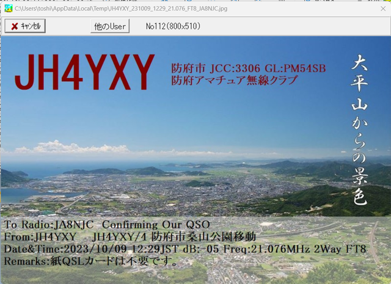Image resolution: width=391 pixels, height=284 pixels.
Task: Click the 防府市 JCC:3306 GL:PM54SB line
Action: click(249, 68)
